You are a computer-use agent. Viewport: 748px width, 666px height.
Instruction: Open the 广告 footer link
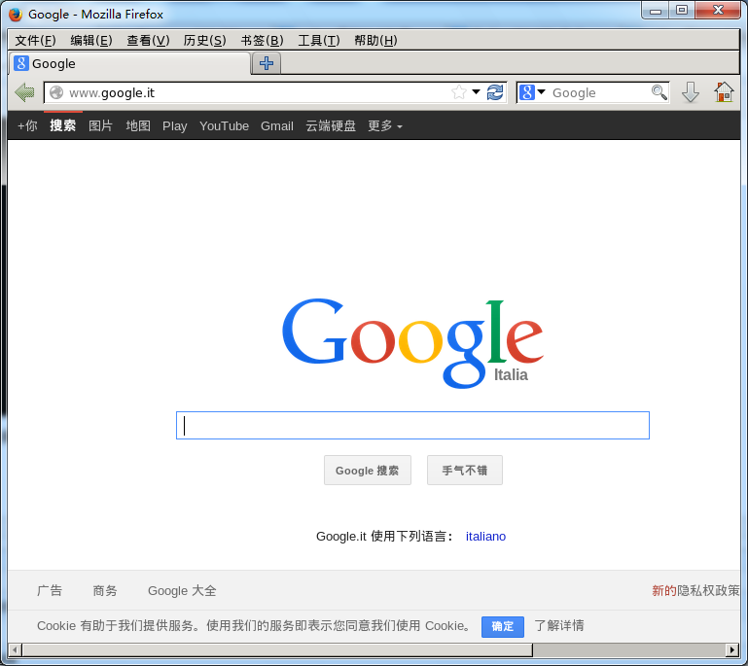(50, 591)
